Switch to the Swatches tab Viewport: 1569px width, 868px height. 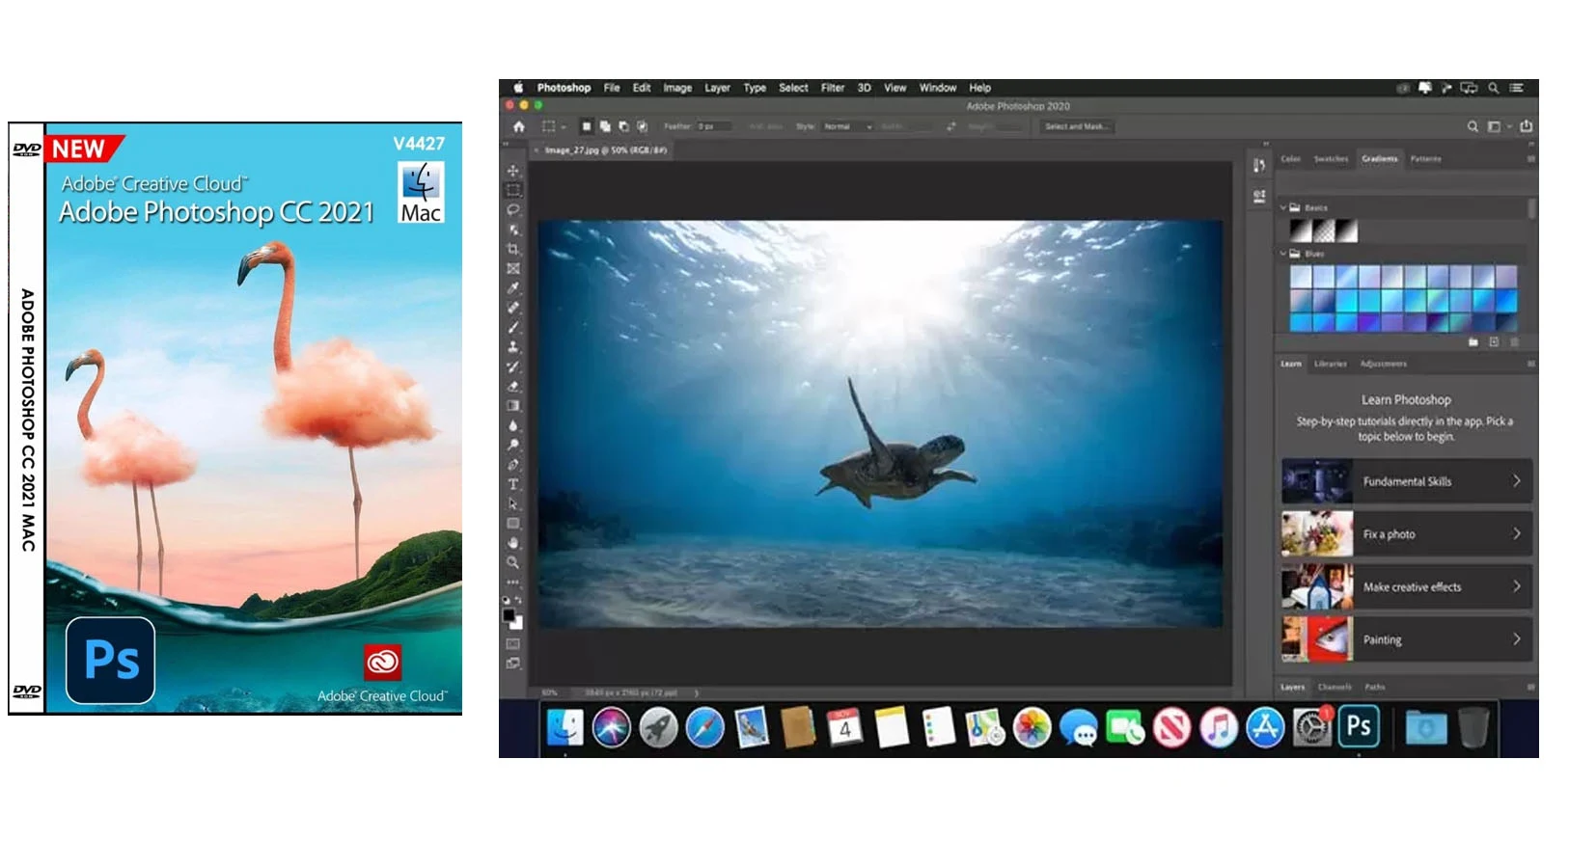[1331, 159]
